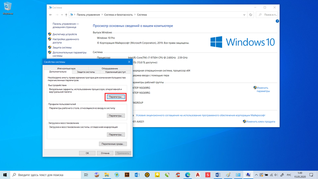Open File Explorer from taskbar

[x=106, y=175]
